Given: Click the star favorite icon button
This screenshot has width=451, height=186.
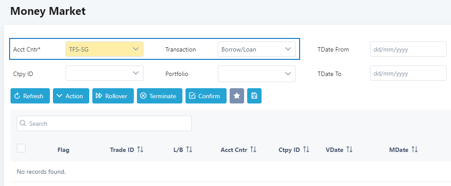Looking at the screenshot, I should coord(237,96).
